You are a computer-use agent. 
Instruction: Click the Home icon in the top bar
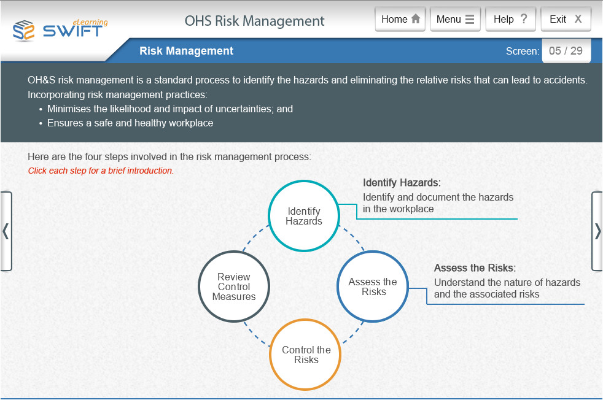416,18
